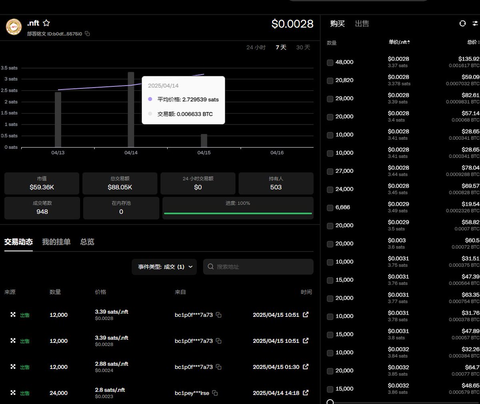Screen dimensions: 480x404
Task: Open external link for 2025/04/15 01:30 trade
Action: 306,366
